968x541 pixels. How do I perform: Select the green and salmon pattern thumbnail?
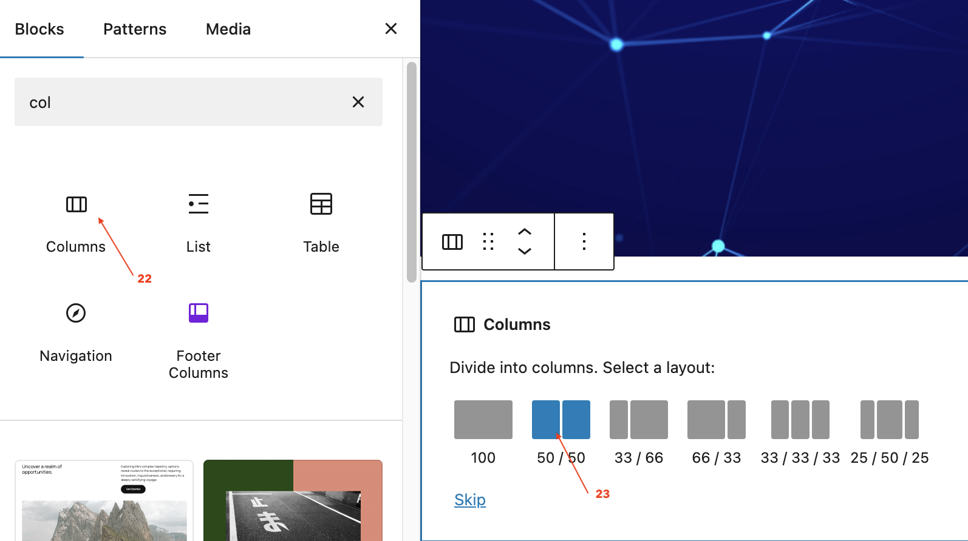pos(293,500)
